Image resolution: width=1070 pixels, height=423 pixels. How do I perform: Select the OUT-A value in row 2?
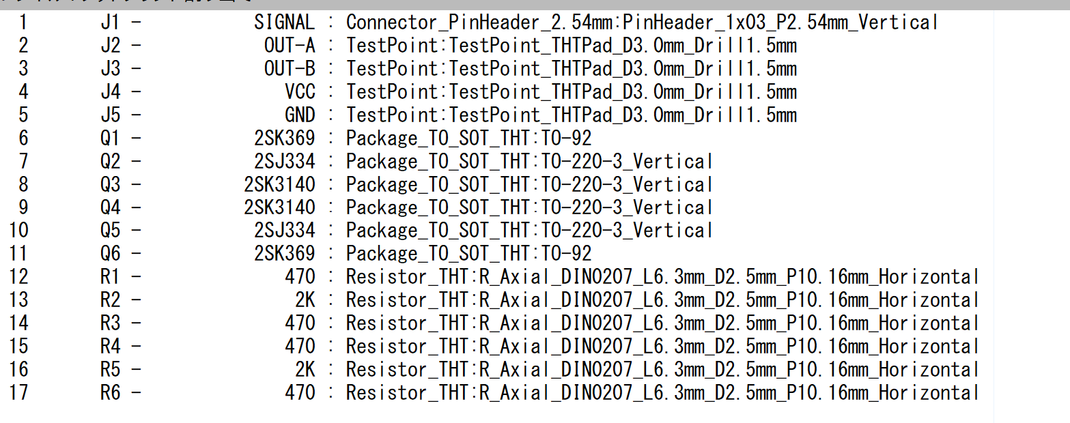coord(290,46)
